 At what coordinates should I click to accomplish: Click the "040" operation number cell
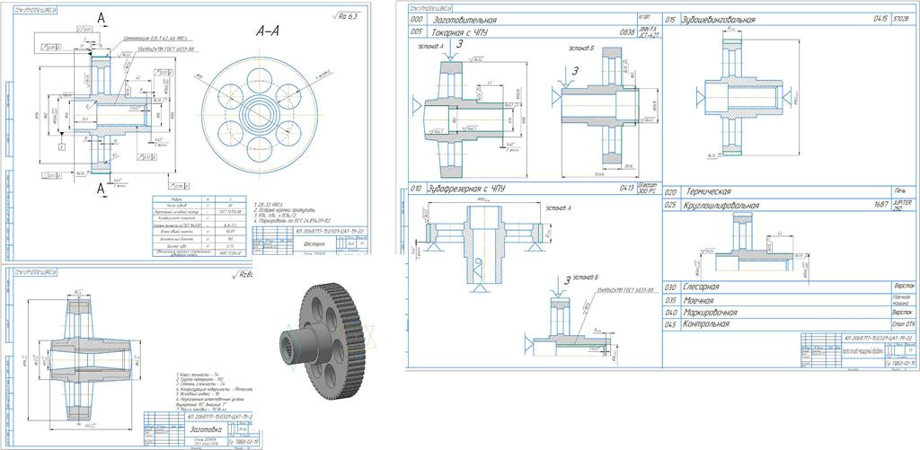click(x=670, y=312)
